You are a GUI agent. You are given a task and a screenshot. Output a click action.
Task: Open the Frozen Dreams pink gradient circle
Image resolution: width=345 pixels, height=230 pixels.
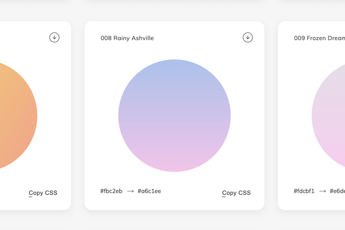coord(328,116)
